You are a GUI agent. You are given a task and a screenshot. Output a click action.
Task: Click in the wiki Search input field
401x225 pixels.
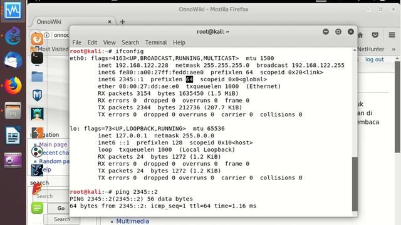tap(51, 196)
